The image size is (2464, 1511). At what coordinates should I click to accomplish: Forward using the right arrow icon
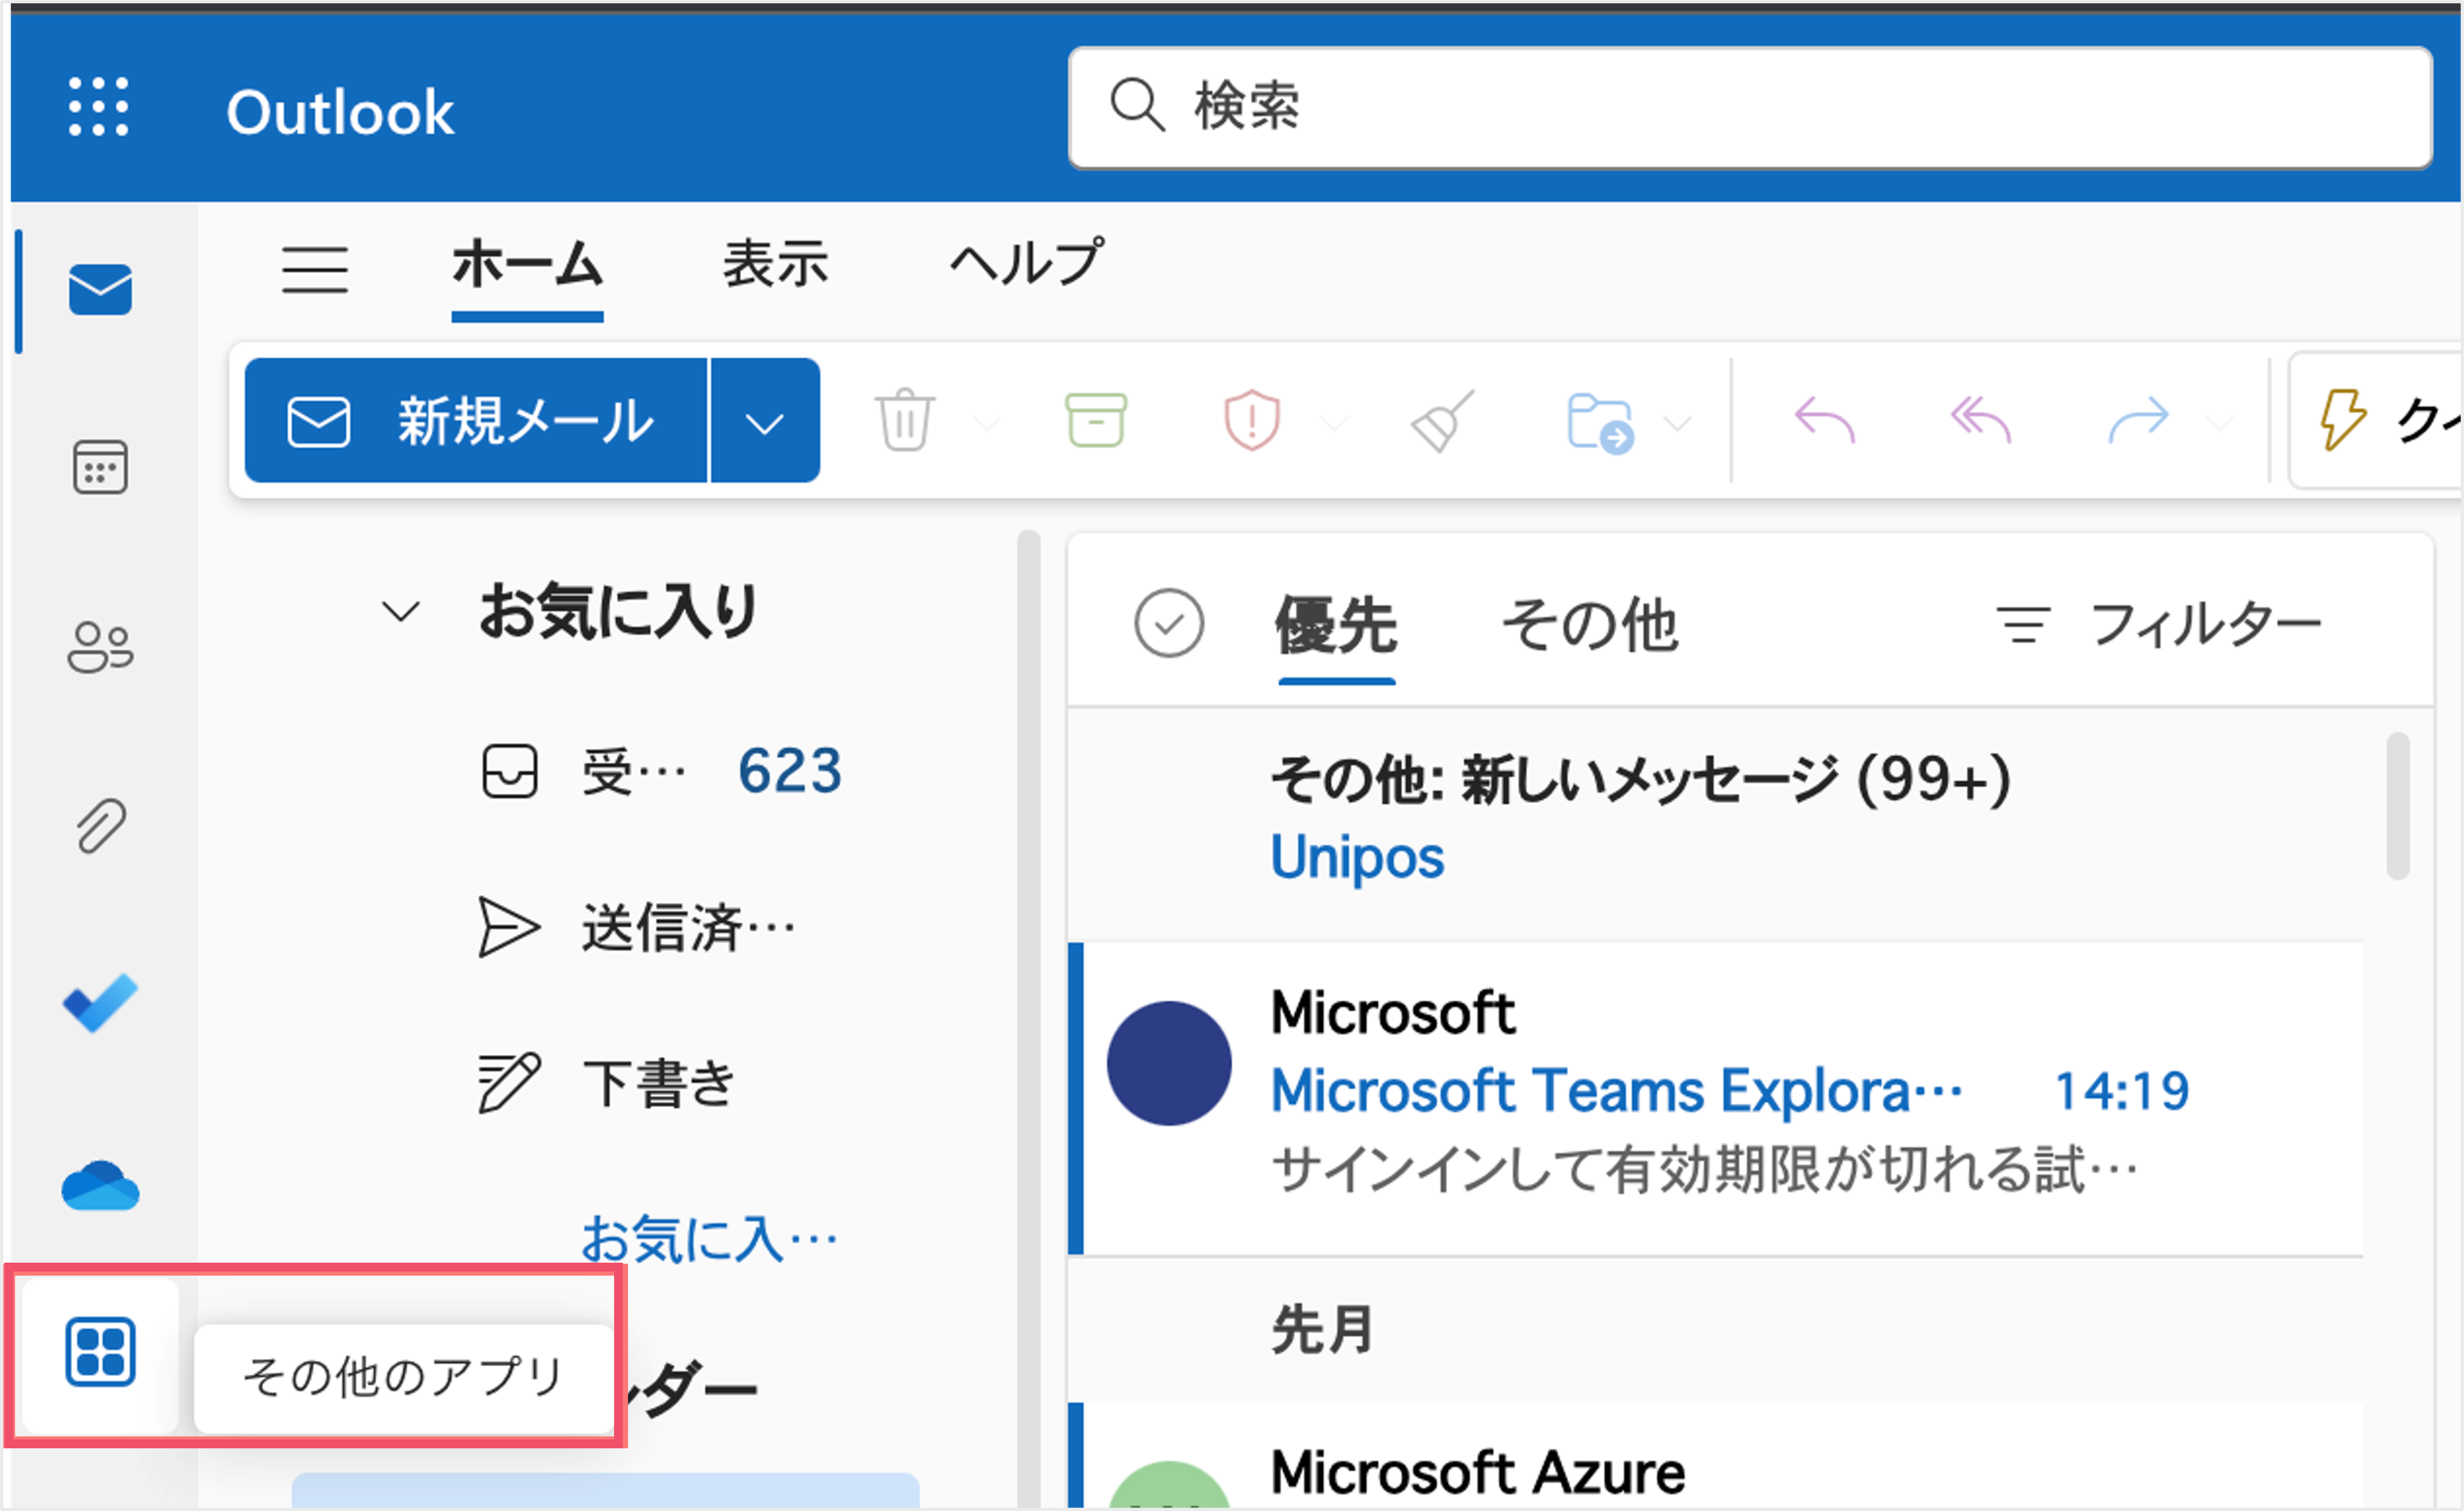[2138, 420]
